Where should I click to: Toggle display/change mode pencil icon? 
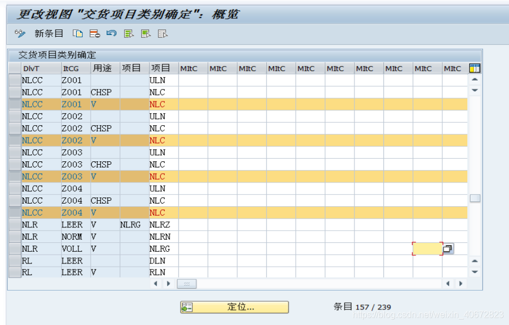[x=20, y=34]
